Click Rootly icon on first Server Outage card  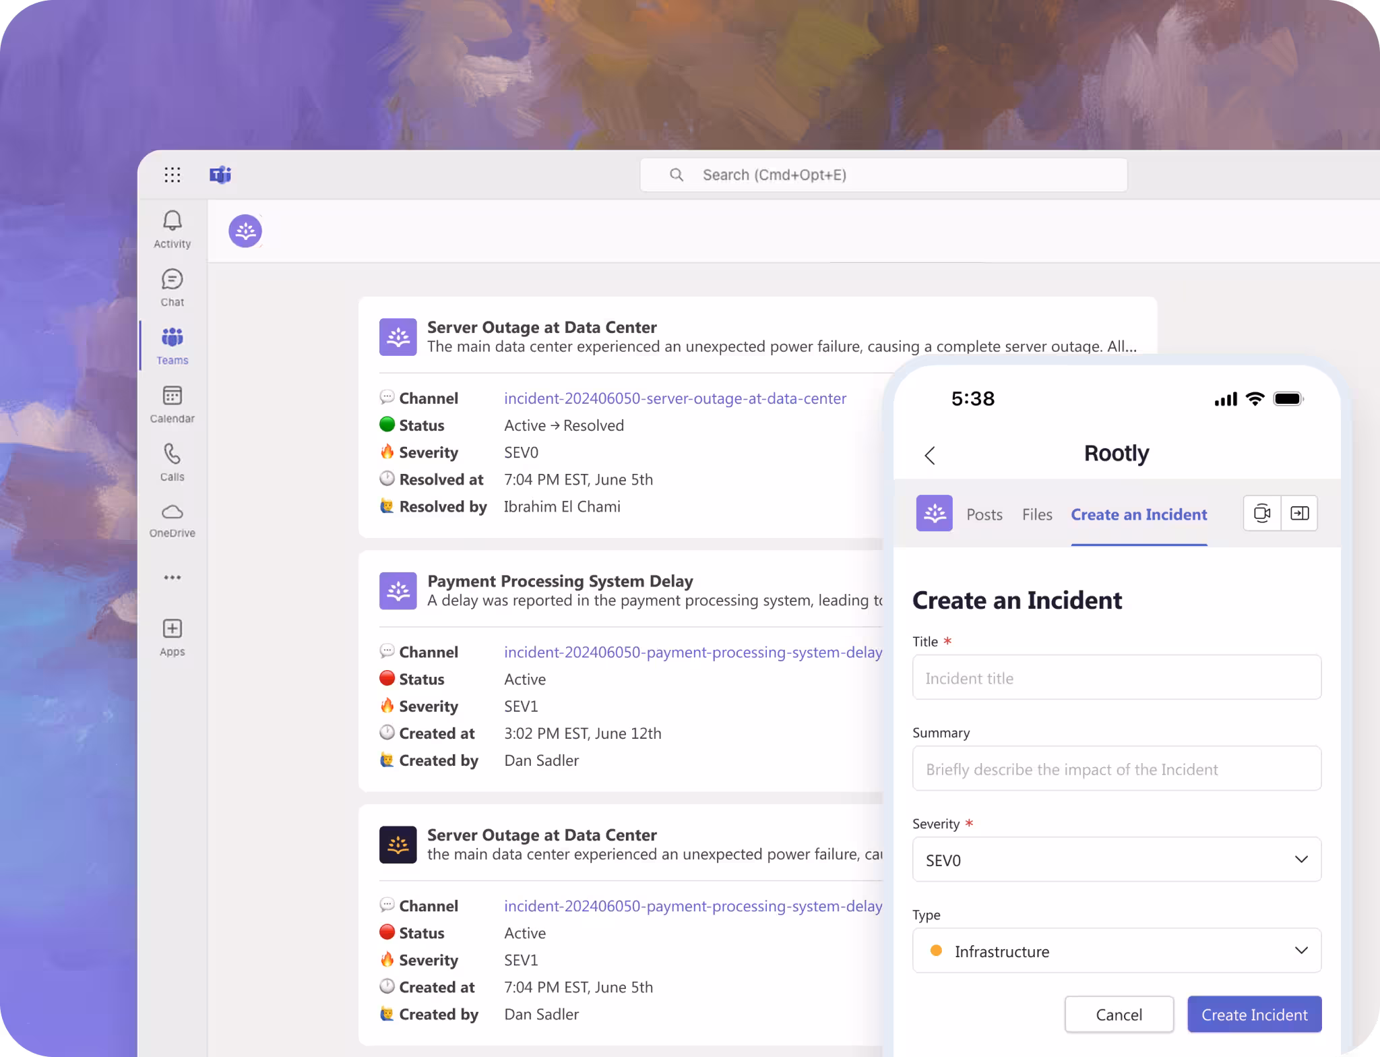point(398,337)
